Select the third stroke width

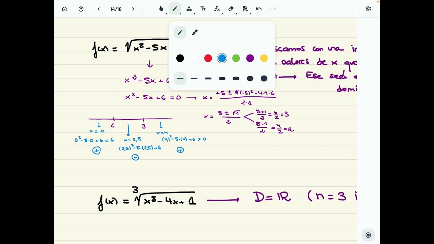pyautogui.click(x=208, y=79)
